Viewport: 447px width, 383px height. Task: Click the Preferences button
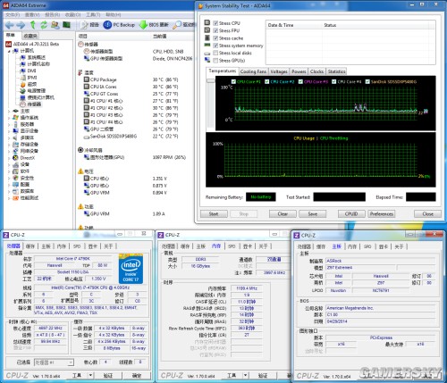pyautogui.click(x=381, y=214)
